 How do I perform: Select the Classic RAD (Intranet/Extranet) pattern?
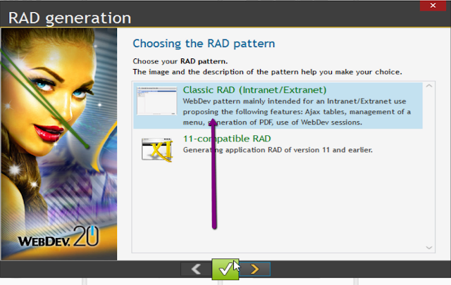[278, 106]
